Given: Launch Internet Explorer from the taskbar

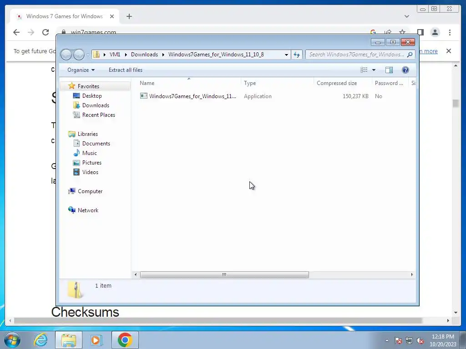Looking at the screenshot, I should (41, 340).
